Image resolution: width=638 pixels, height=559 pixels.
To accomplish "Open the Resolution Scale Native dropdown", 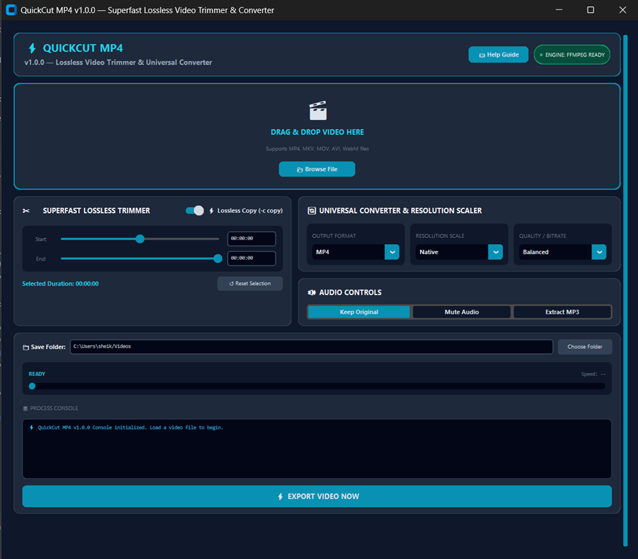I will tap(459, 252).
